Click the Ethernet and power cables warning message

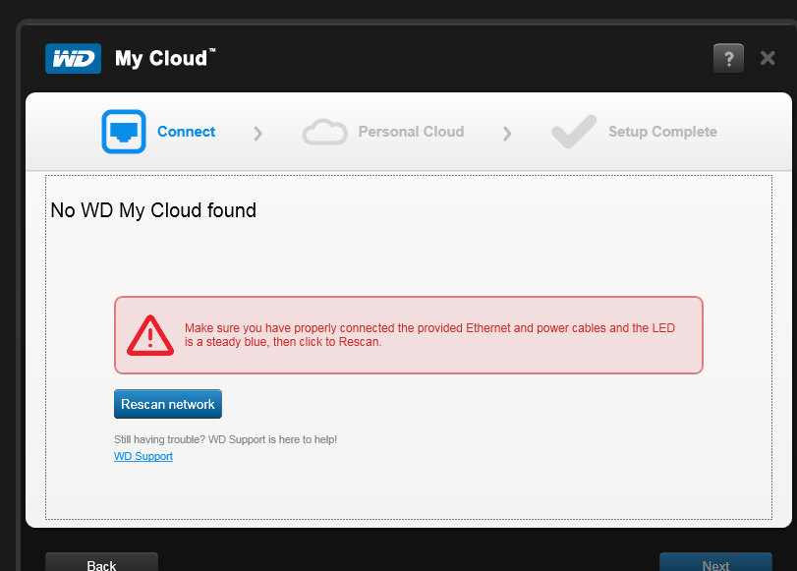point(429,335)
